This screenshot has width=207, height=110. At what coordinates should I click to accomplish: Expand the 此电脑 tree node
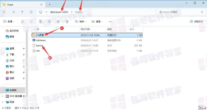tap(3, 90)
